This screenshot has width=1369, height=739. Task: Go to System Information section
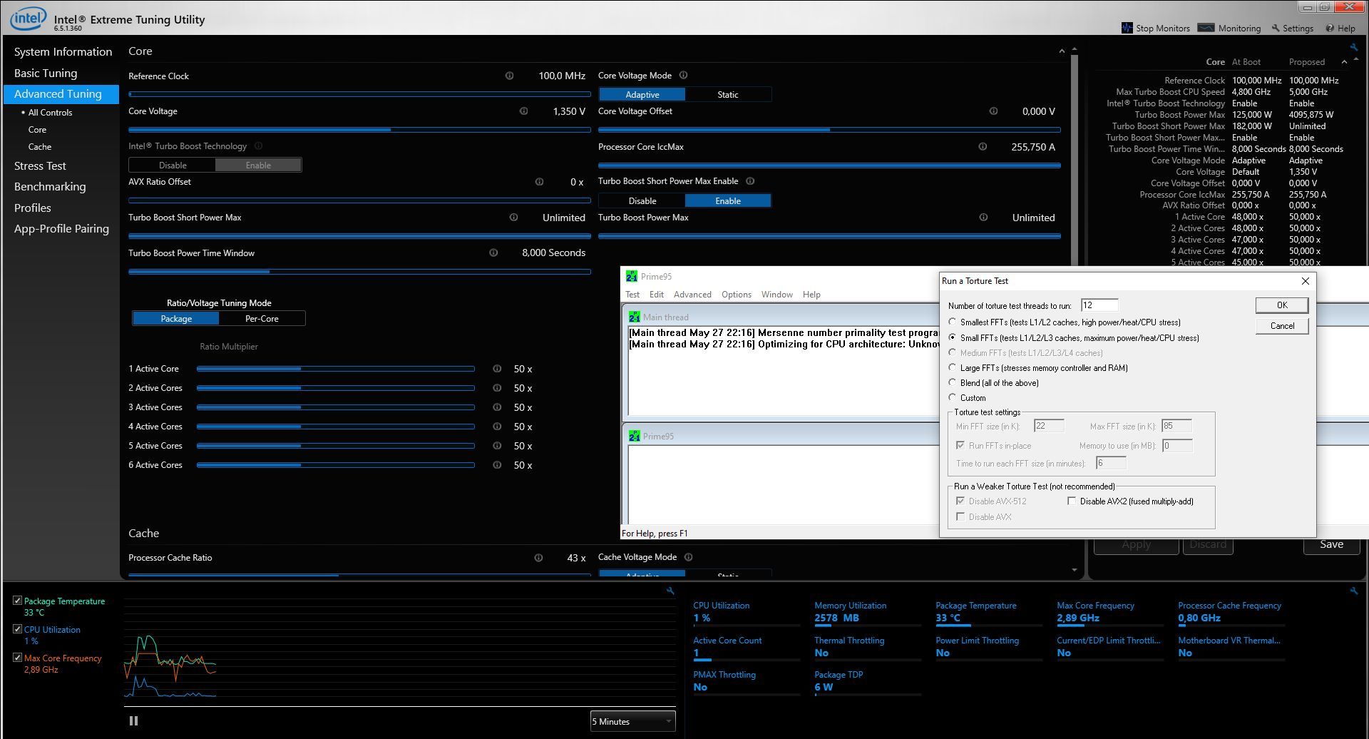point(63,51)
